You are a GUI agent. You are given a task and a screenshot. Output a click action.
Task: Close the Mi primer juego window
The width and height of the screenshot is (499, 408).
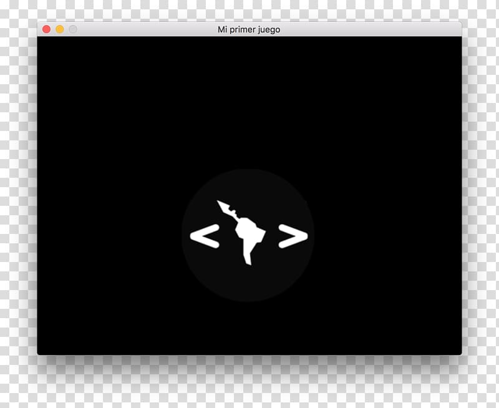coord(46,29)
